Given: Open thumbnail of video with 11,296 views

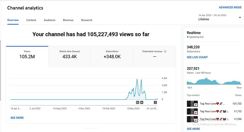Looking at the screenshot, I should (x=192, y=119).
